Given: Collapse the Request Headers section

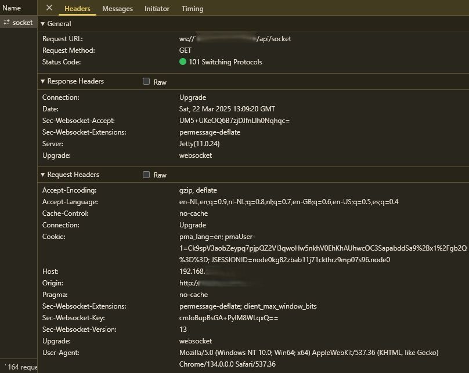Looking at the screenshot, I should (43, 175).
